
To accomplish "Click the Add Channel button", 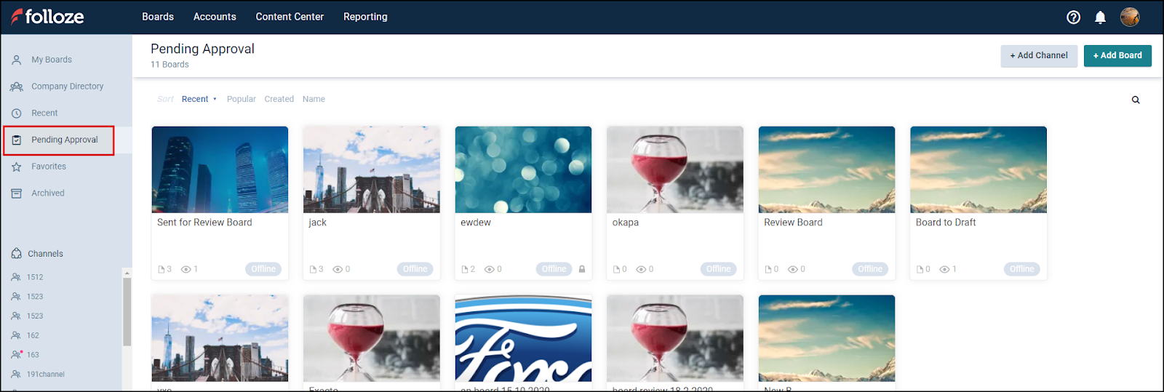I will click(1039, 55).
